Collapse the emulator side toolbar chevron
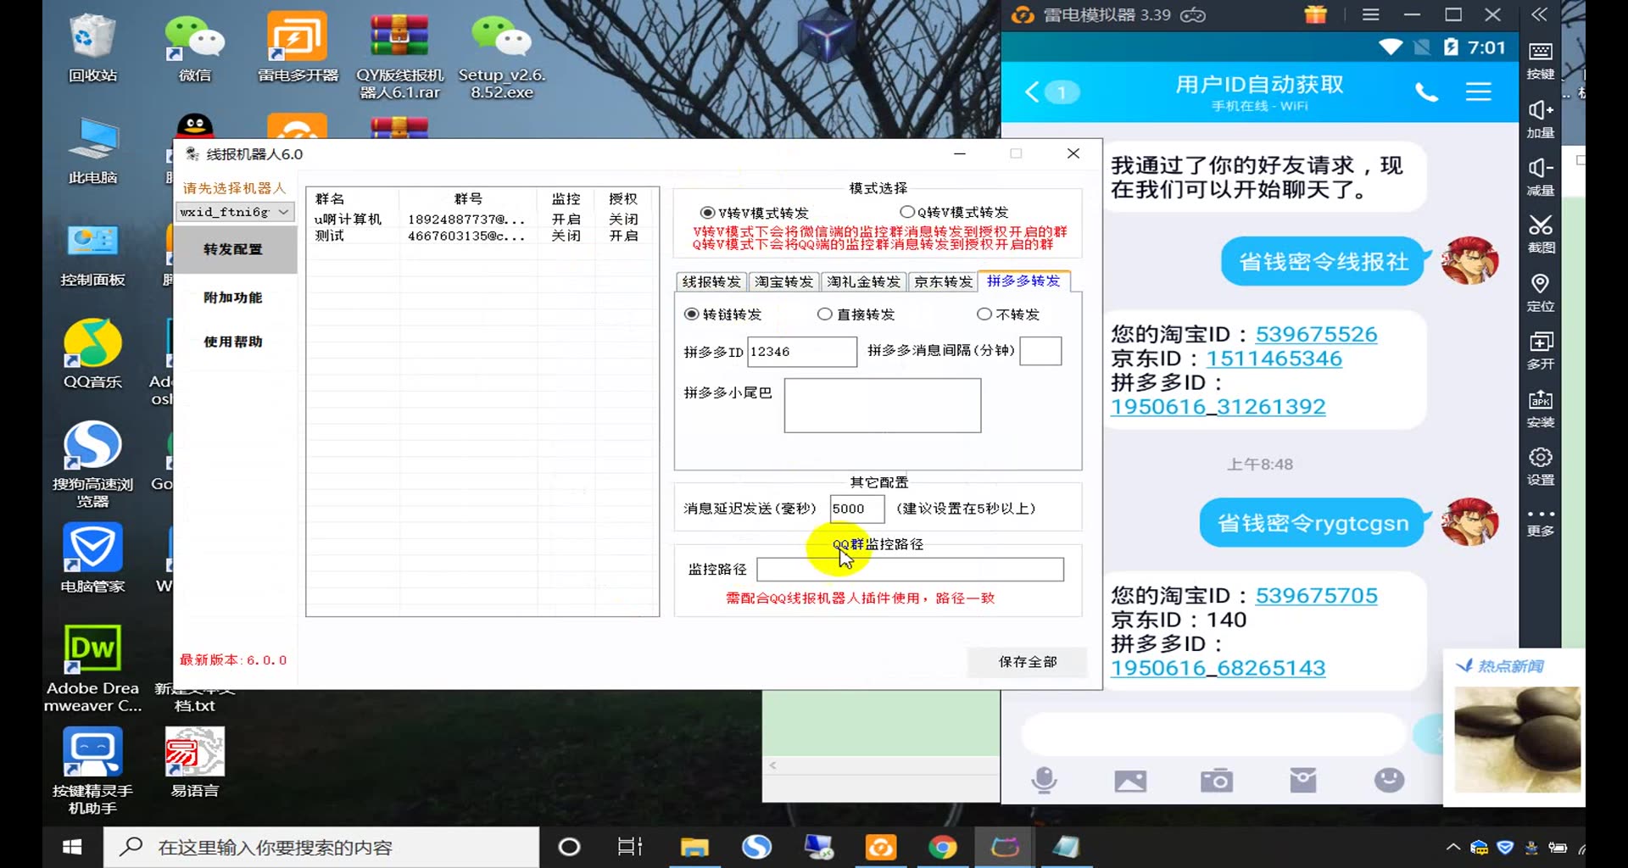The width and height of the screenshot is (1628, 868). [x=1540, y=14]
